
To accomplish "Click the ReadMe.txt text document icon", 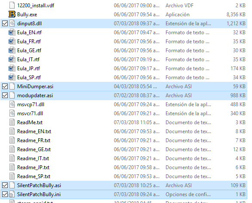I will click(x=12, y=122).
